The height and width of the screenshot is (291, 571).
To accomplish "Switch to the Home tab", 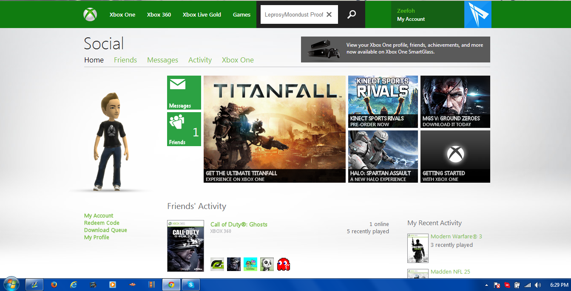I will pos(94,60).
